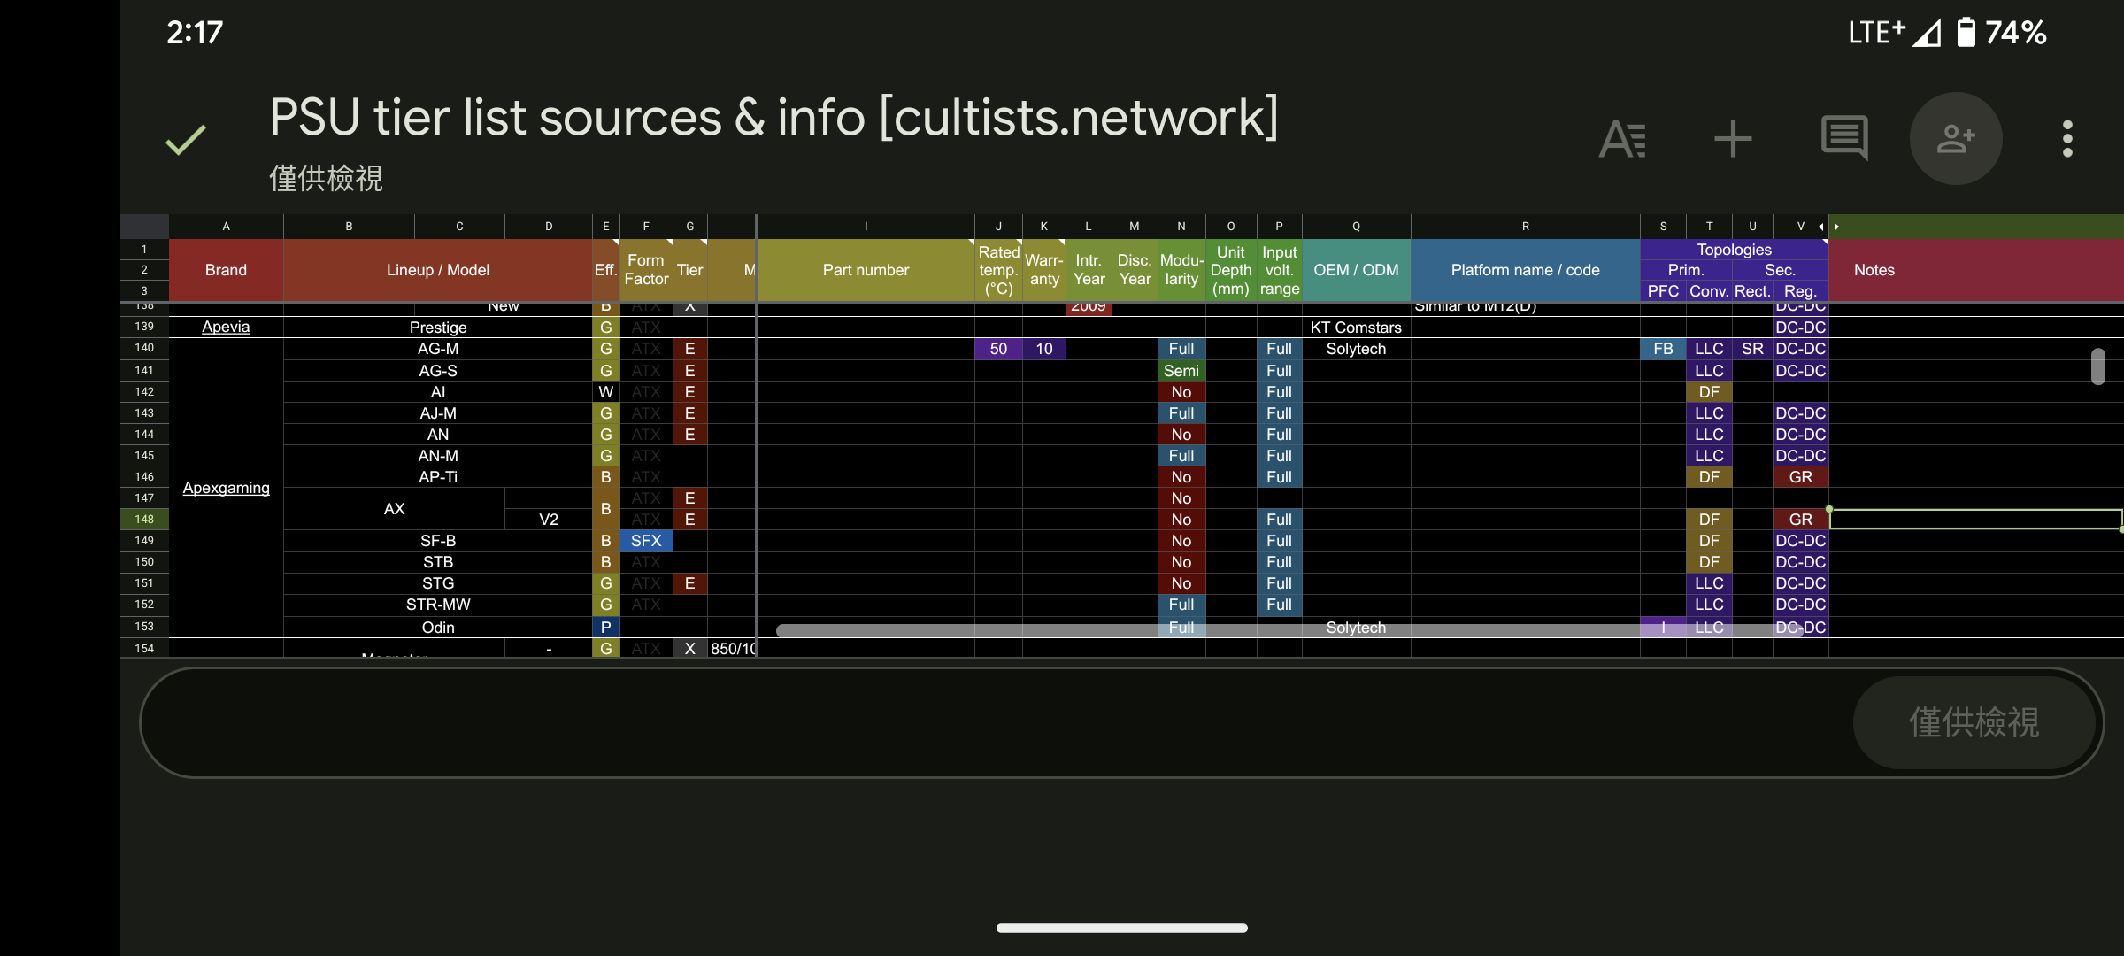
Task: Tap the 僅供檢視 view-only button
Action: point(1974,722)
